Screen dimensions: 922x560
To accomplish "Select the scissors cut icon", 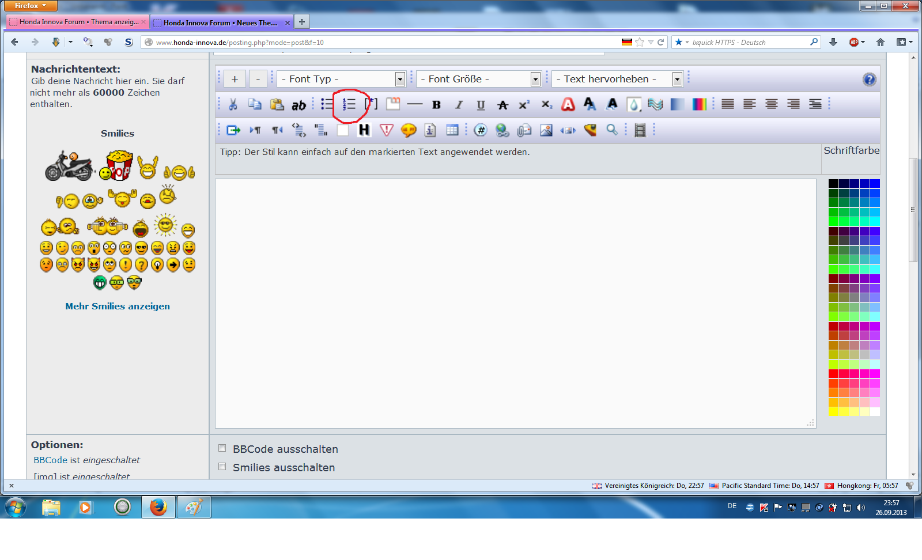I will click(233, 104).
